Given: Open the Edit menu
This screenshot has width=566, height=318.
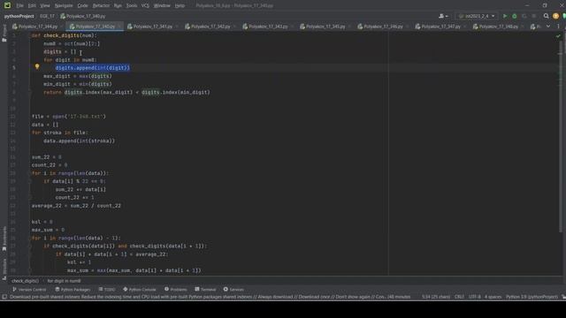Looking at the screenshot, I should tap(32, 6).
